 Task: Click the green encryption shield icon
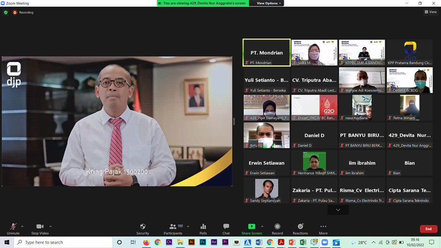[x=6, y=12]
